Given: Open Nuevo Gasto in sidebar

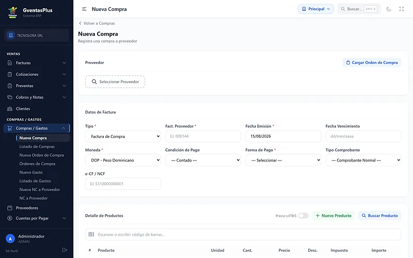Looking at the screenshot, I should [31, 172].
